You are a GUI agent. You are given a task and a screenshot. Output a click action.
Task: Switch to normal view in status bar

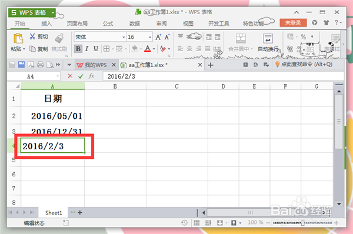point(197,223)
